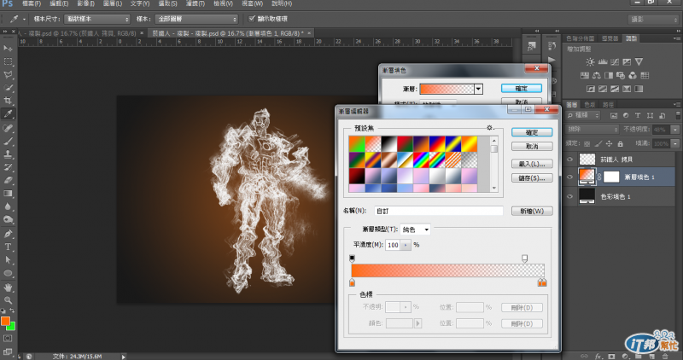The image size is (683, 360).
Task: Open the 漸層類型 dropdown
Action: click(415, 229)
